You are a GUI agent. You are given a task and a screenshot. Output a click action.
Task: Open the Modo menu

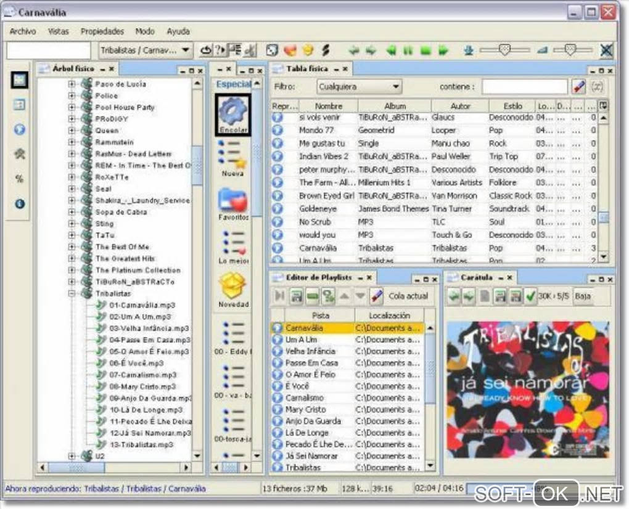point(145,31)
